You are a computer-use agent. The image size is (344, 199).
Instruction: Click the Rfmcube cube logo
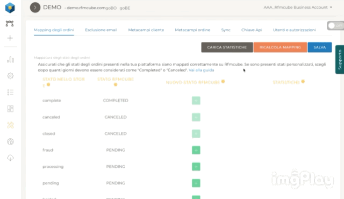10,8
